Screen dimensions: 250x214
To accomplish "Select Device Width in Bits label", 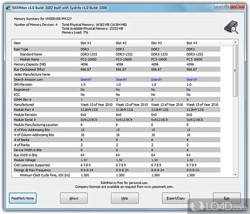I will tap(28, 150).
